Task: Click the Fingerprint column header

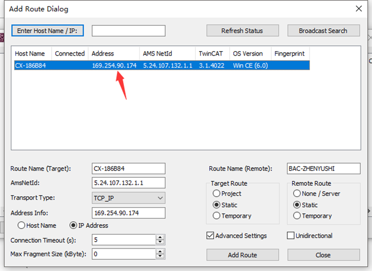Action: (x=291, y=54)
